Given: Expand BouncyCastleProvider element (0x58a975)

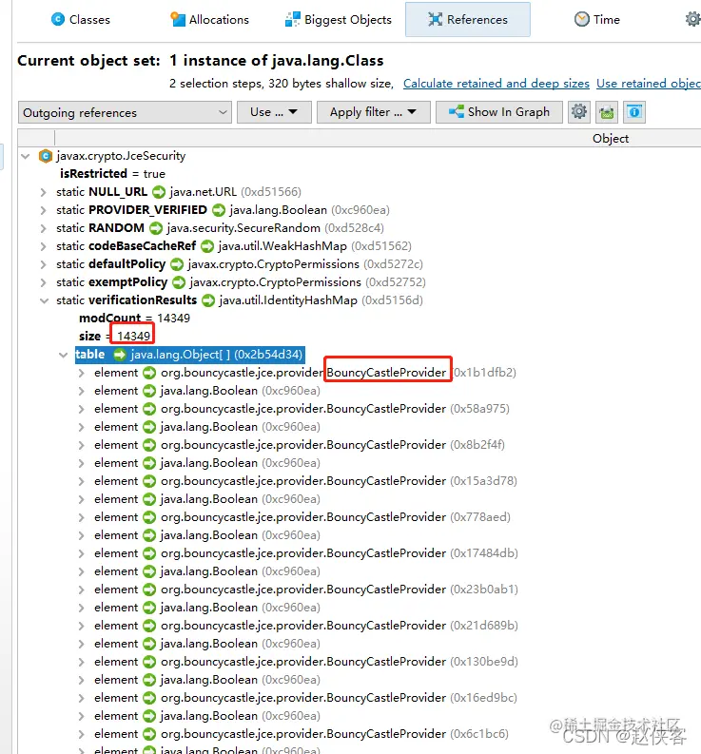Looking at the screenshot, I should tap(81, 409).
